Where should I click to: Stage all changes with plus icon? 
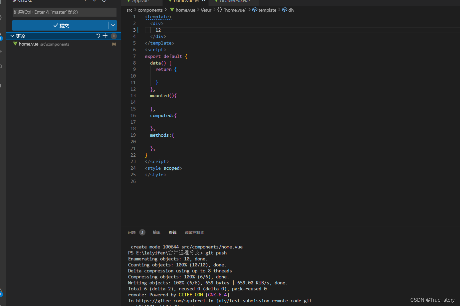click(105, 36)
